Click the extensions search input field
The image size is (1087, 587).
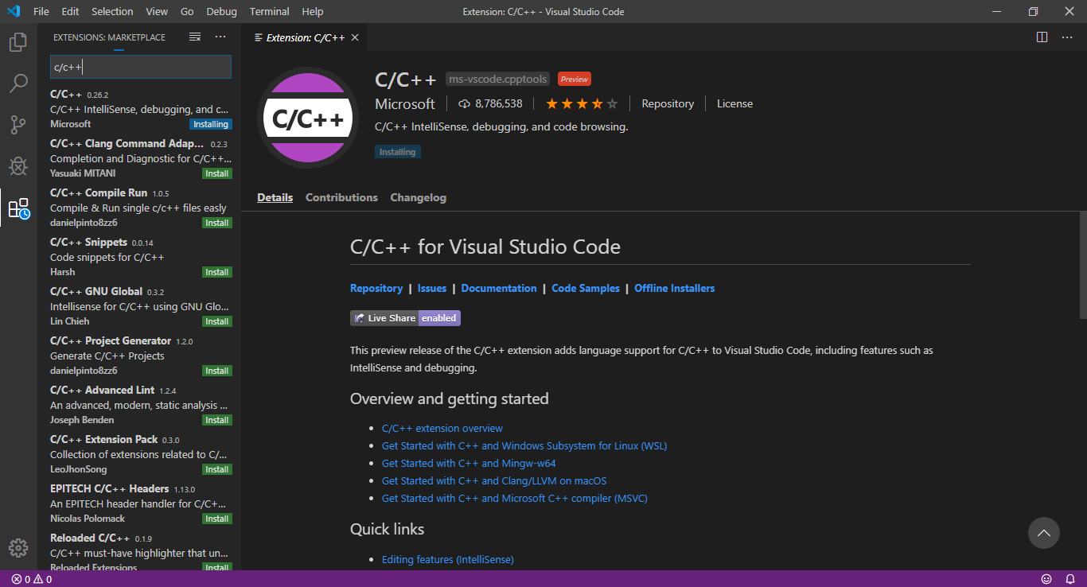click(x=141, y=67)
